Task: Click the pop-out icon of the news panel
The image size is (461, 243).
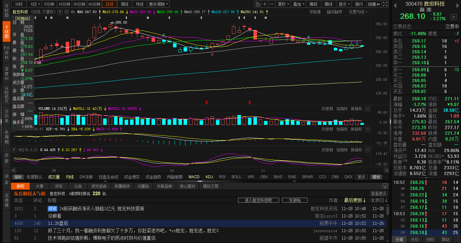Action: pos(385,186)
